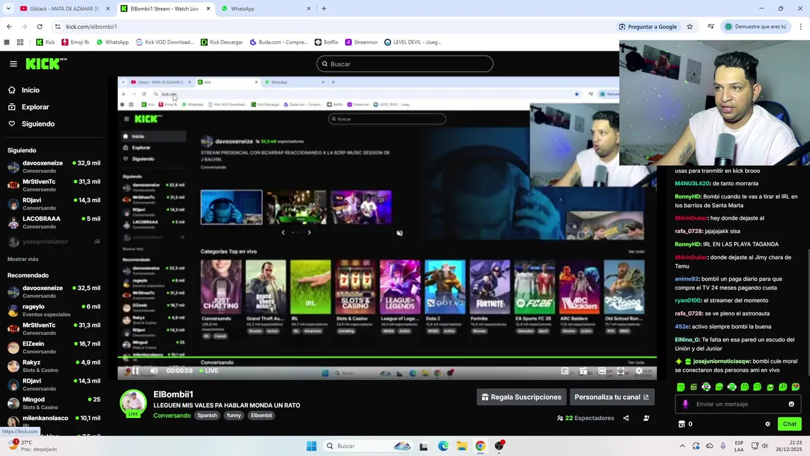Pick the first green quick emote in chat
The image size is (810, 456).
point(681,387)
